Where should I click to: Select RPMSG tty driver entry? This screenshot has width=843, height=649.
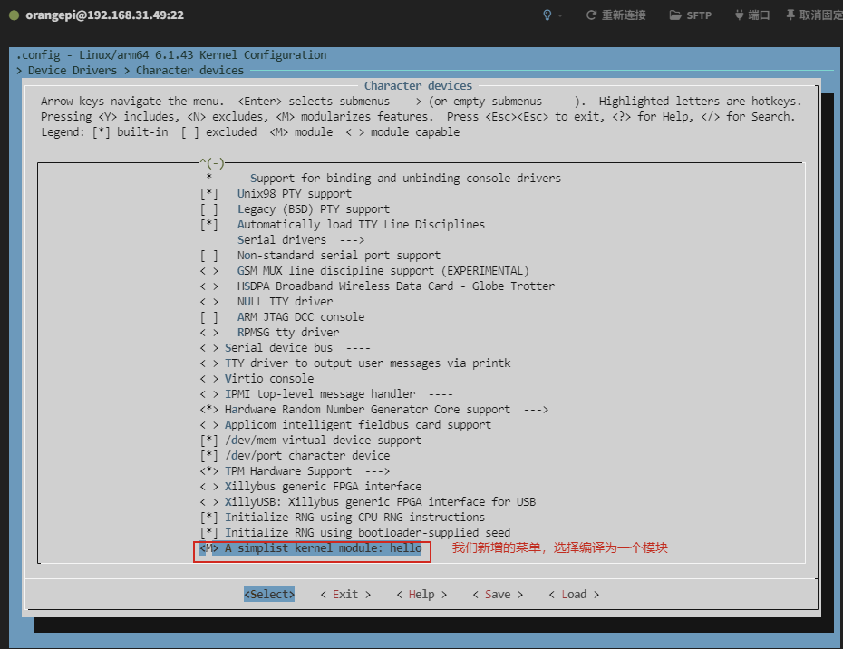tap(269, 333)
